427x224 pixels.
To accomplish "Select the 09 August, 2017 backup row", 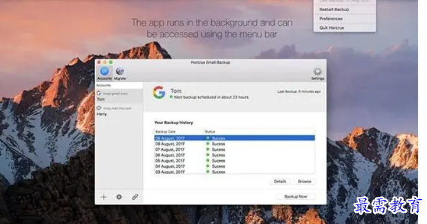I will click(x=234, y=138).
